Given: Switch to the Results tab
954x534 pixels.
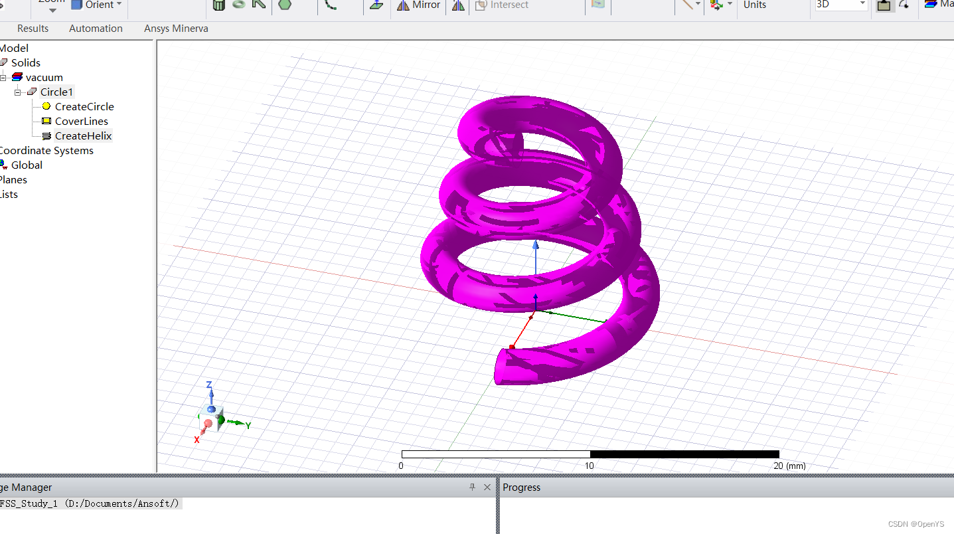Looking at the screenshot, I should pos(33,29).
